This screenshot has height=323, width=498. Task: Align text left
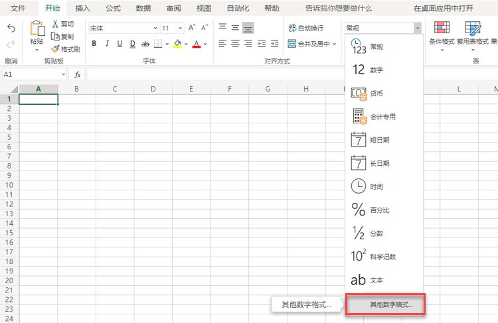pyautogui.click(x=222, y=44)
